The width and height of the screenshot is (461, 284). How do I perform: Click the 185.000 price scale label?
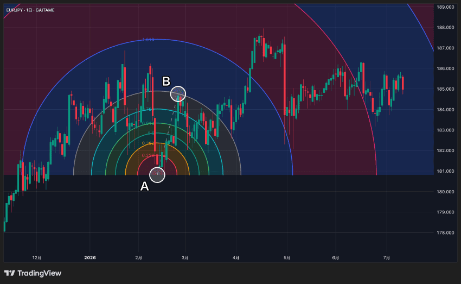[x=445, y=89]
